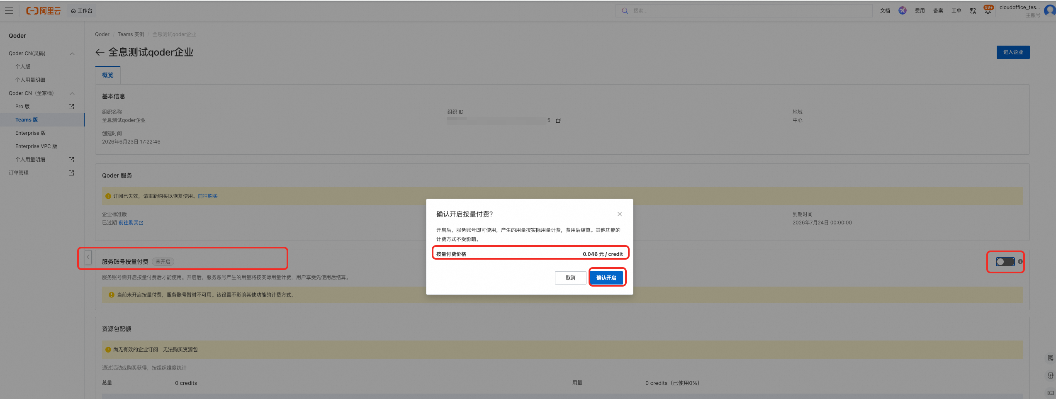1056x399 pixels.
Task: Click 取消 in the dialog
Action: tap(570, 278)
